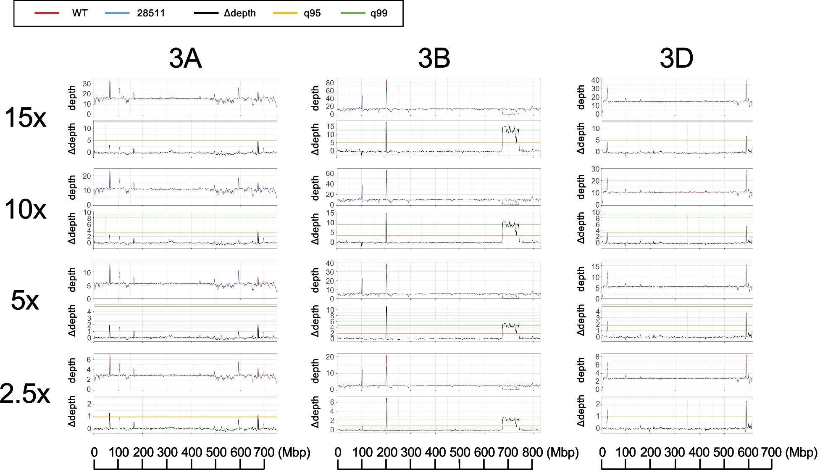This screenshot has height=470, width=820.
Task: Open the 2.5x Δdepth plot for chromosome 3B
Action: pyautogui.click(x=439, y=415)
